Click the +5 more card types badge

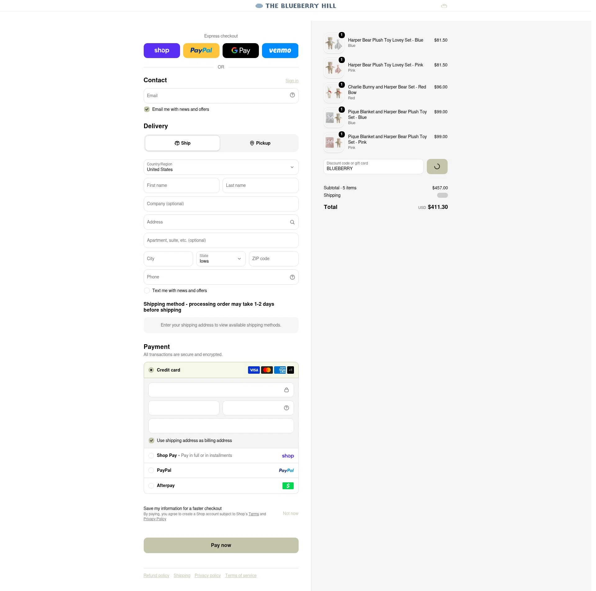point(291,370)
